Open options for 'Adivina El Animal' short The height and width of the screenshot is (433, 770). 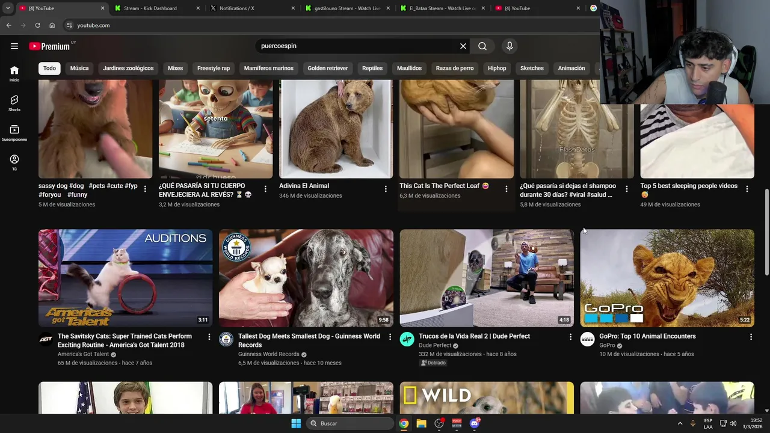pos(386,189)
